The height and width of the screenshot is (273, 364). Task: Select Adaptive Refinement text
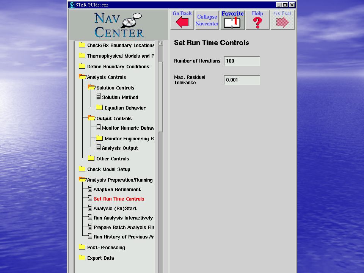click(x=117, y=190)
